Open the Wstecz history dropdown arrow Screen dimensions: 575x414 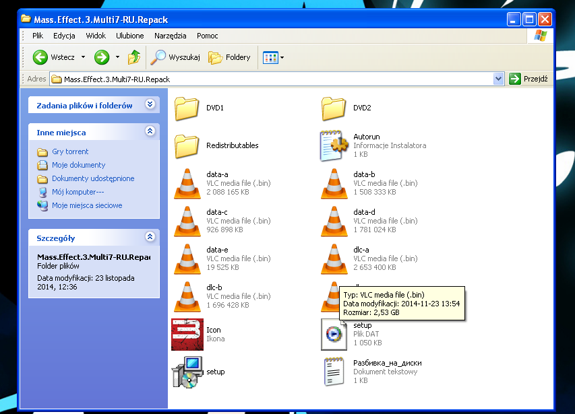[83, 57]
